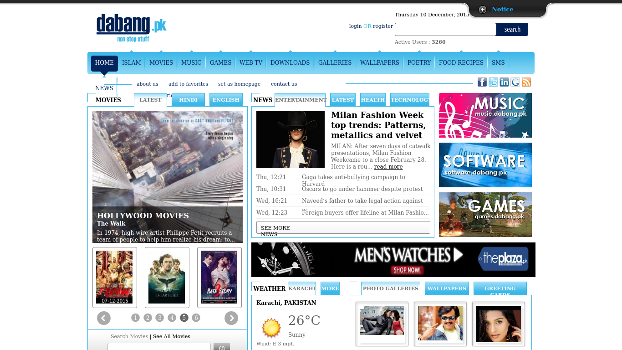
Task: Click the See All Movies link
Action: click(x=172, y=336)
